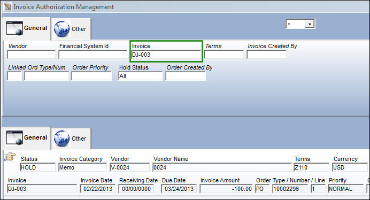This screenshot has width=370, height=200.
Task: Click the Invoice Created By search field
Action: 267,55
